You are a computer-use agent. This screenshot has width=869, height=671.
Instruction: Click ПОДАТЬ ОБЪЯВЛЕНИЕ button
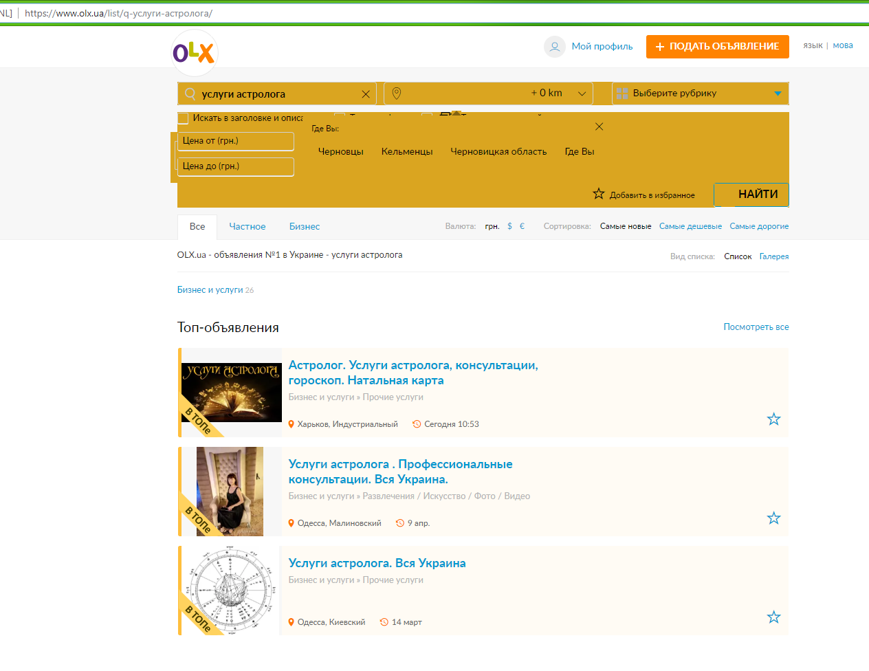(717, 47)
